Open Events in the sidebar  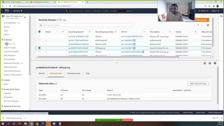click(x=6, y=27)
